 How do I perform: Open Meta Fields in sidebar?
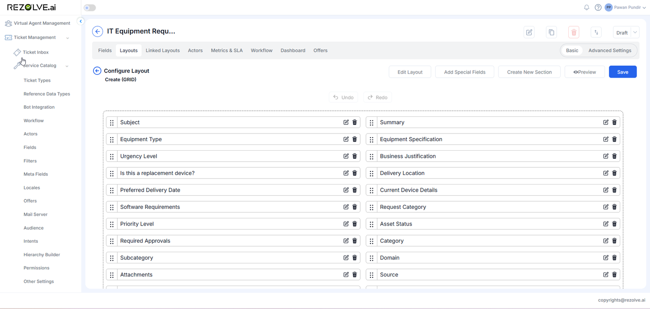[36, 174]
